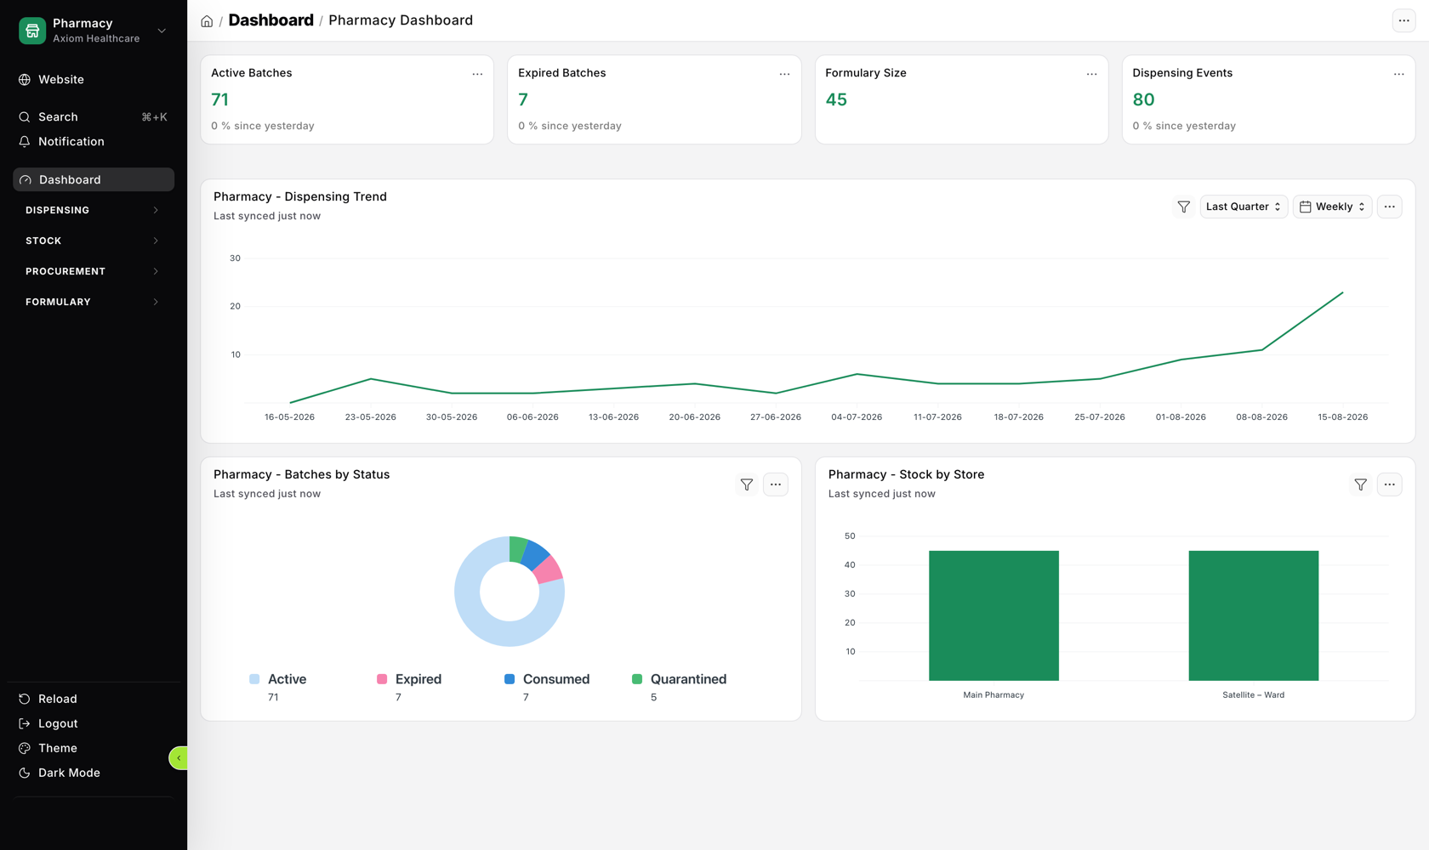Screen dimensions: 1429x850
Task: Open the Pharmacy workspace switcher chevron
Action: point(162,31)
